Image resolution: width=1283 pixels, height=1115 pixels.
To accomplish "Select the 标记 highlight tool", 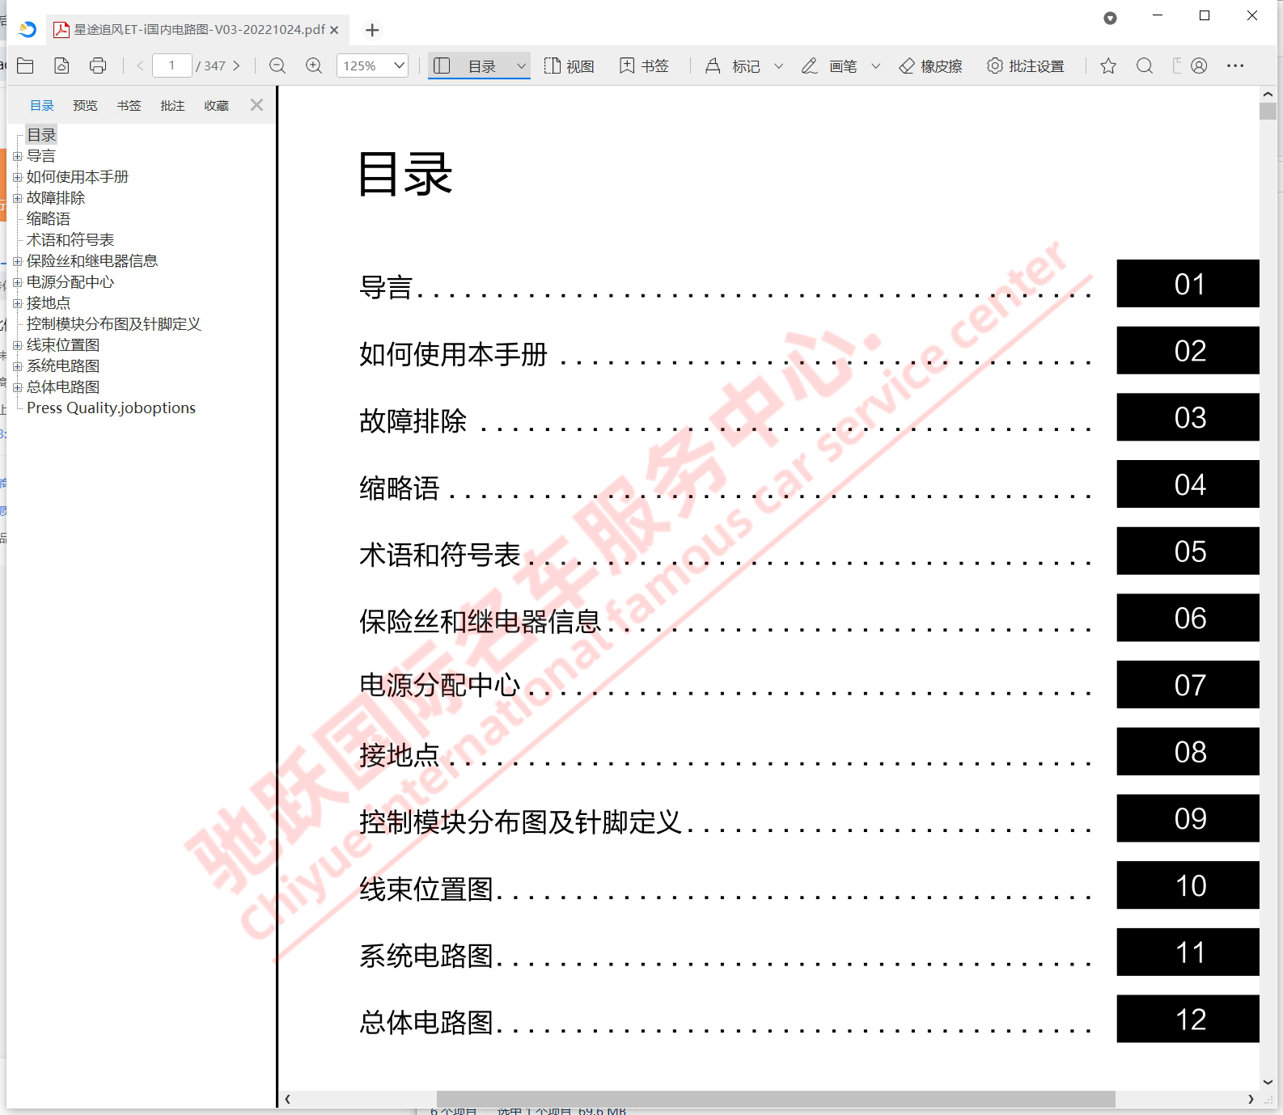I will pos(732,65).
